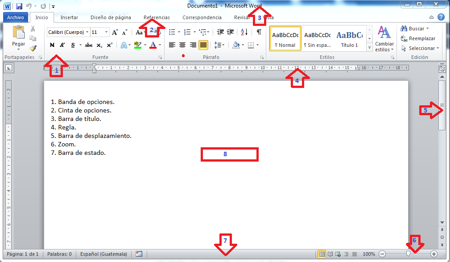
Task: Select the Copiar formato (Format Painter) icon
Action: [33, 48]
